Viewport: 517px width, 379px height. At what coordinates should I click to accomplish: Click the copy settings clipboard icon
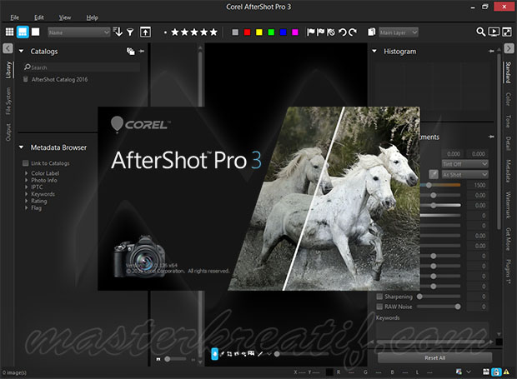point(372,32)
